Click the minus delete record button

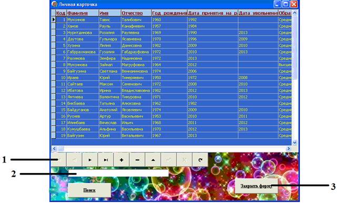point(137,160)
